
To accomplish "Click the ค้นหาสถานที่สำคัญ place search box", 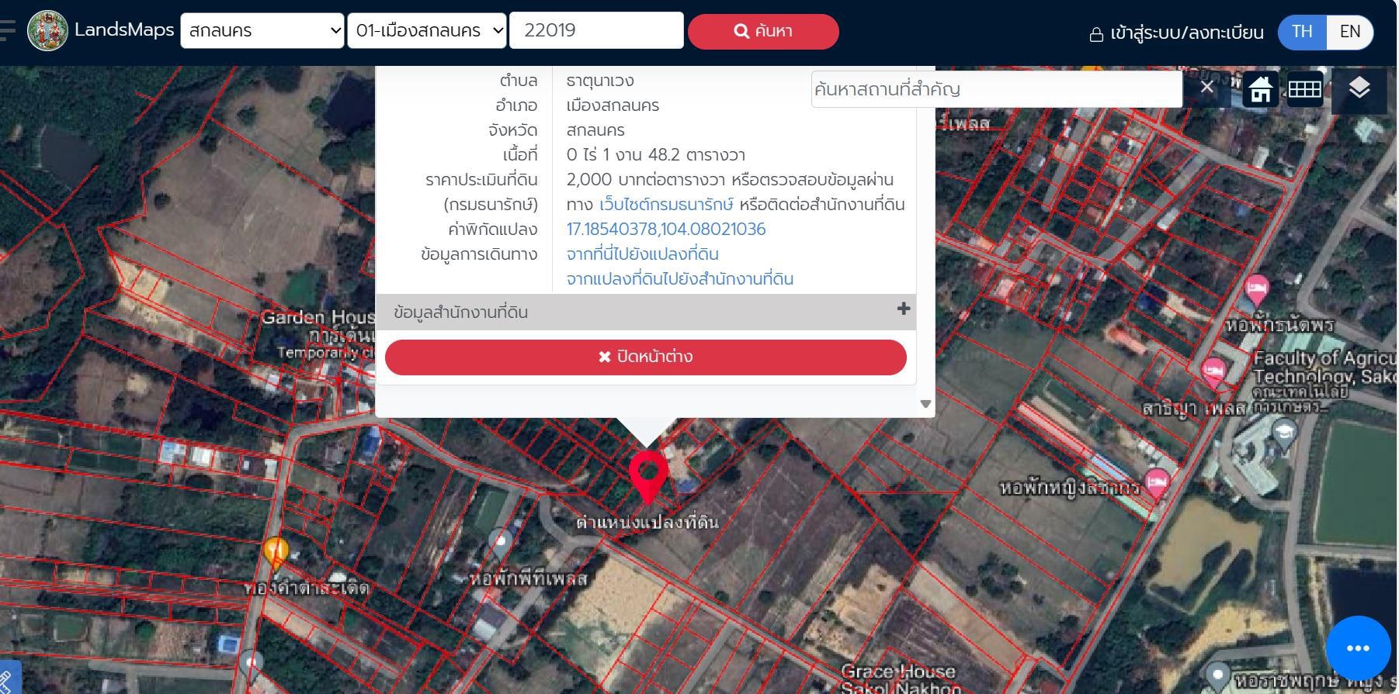I will tap(996, 89).
